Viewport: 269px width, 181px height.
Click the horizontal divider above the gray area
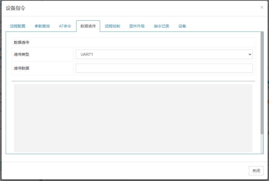click(x=133, y=81)
